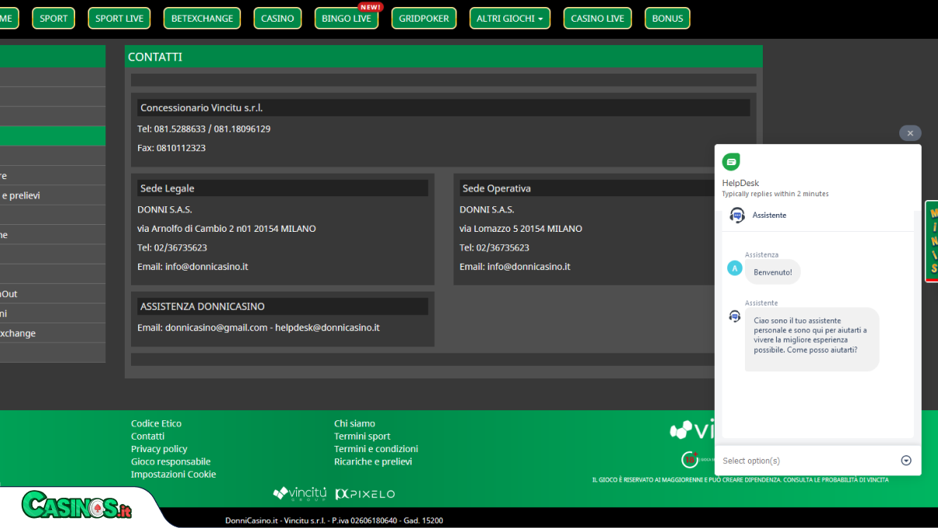Click the CONTATTI page header
The width and height of the screenshot is (938, 528).
(x=443, y=57)
